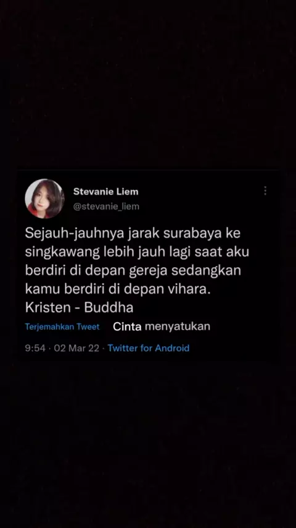
Task: Click the 02 Mar 22 date
Action: pyautogui.click(x=76, y=348)
